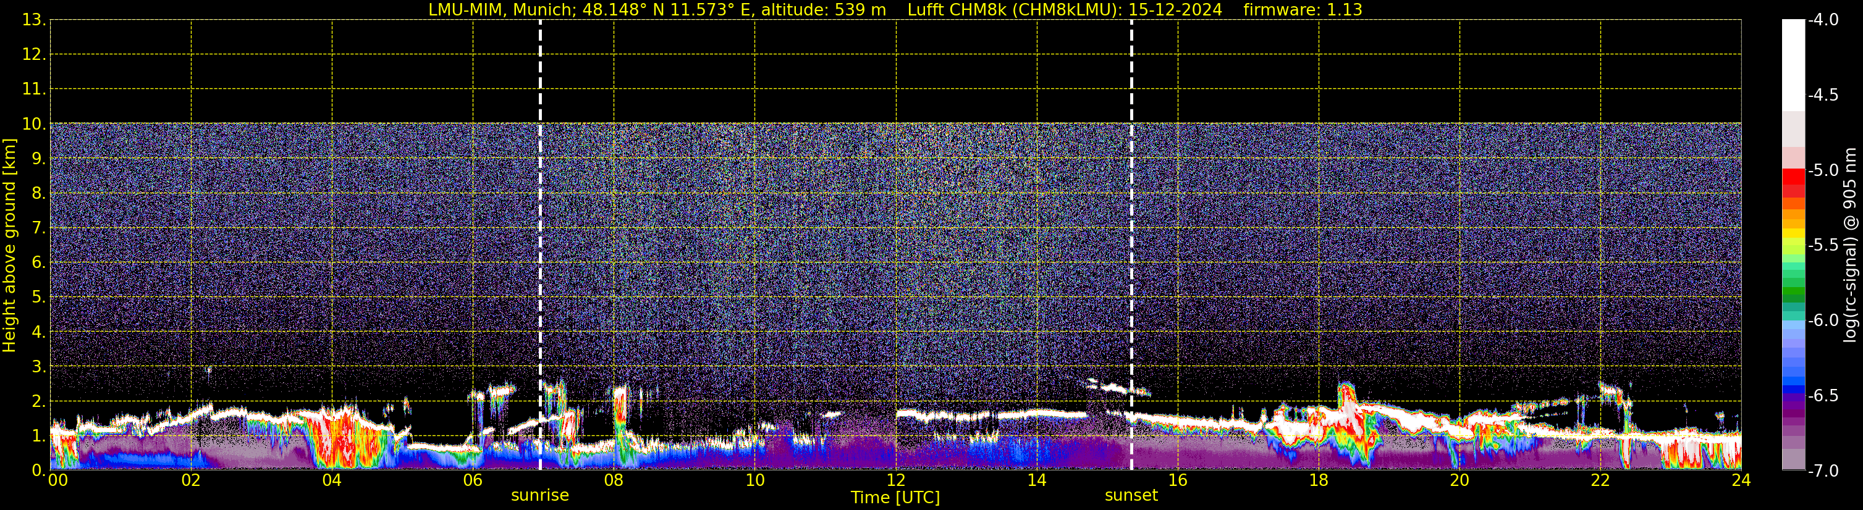Click the '16' time tick label
The height and width of the screenshot is (510, 1863).
(1178, 480)
